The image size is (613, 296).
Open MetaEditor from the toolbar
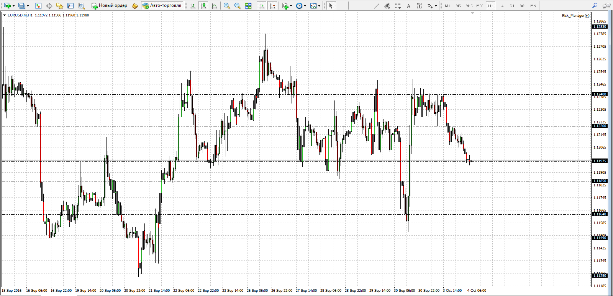tap(135, 6)
